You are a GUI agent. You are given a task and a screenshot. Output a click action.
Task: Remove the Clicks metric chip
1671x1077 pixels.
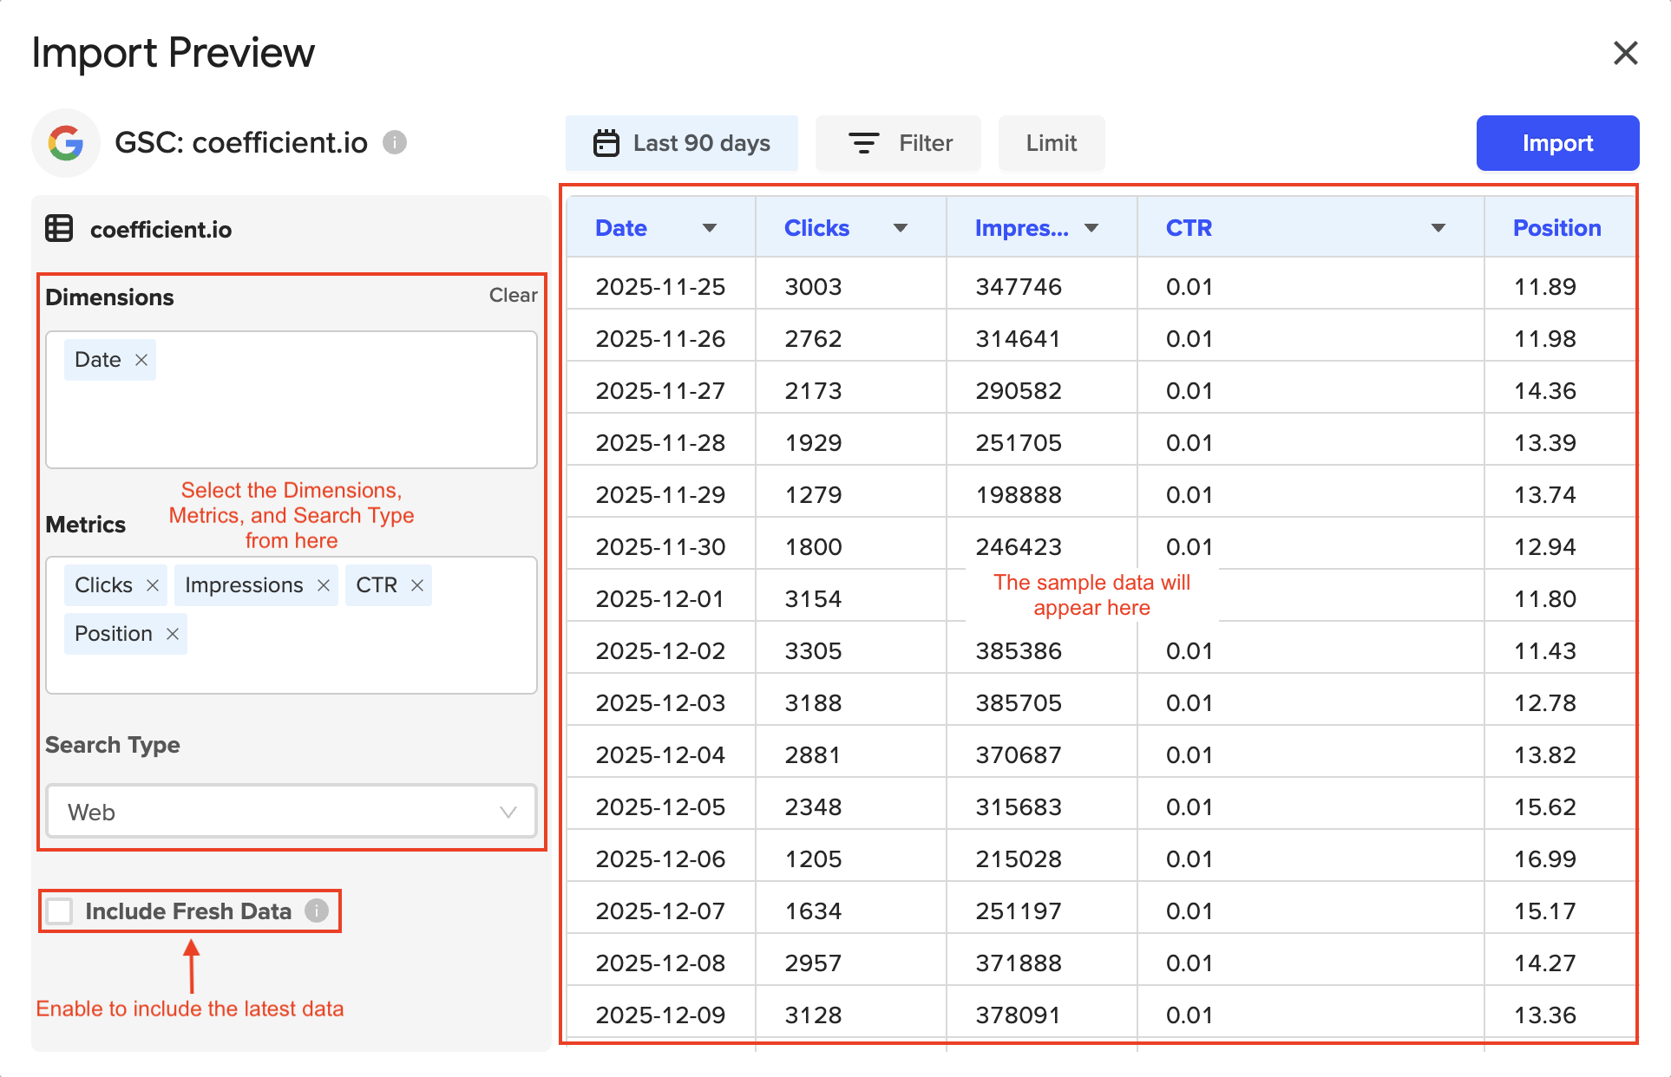click(x=153, y=585)
